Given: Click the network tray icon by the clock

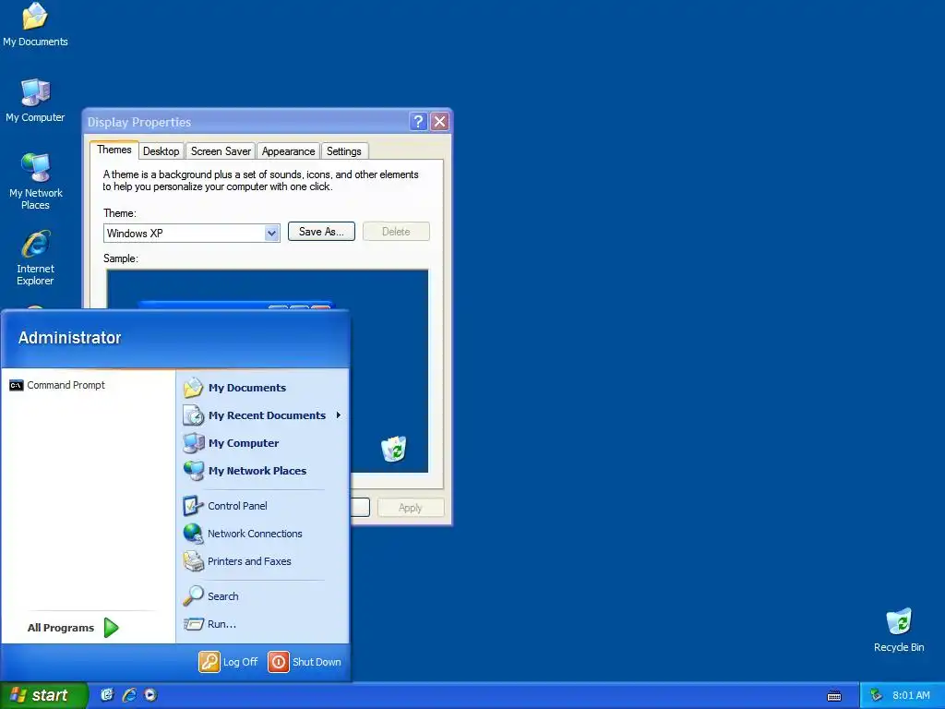Looking at the screenshot, I should (x=877, y=695).
